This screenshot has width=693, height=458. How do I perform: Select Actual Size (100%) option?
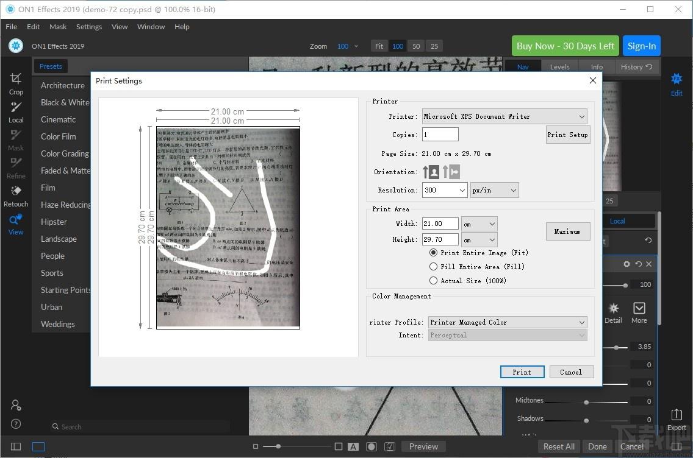point(468,281)
